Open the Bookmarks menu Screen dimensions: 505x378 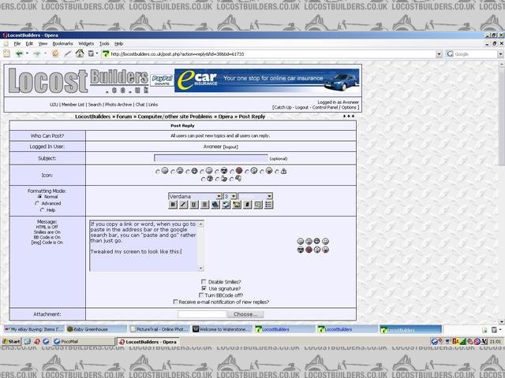point(62,43)
